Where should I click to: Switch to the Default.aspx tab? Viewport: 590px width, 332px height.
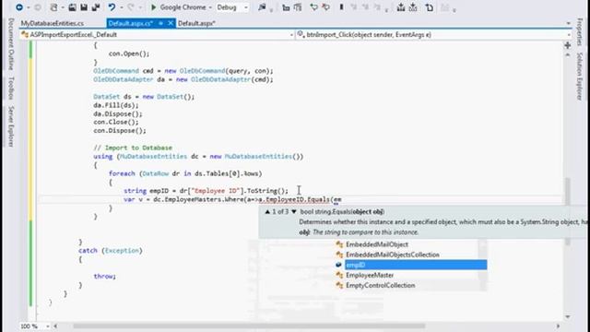coord(196,23)
